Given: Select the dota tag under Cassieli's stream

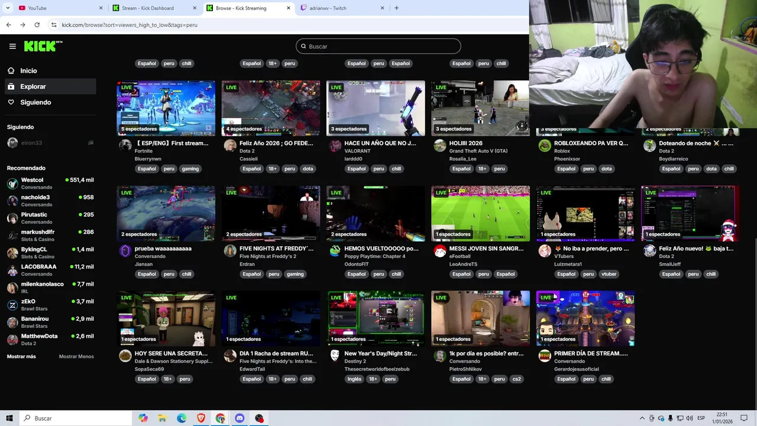Looking at the screenshot, I should (308, 169).
